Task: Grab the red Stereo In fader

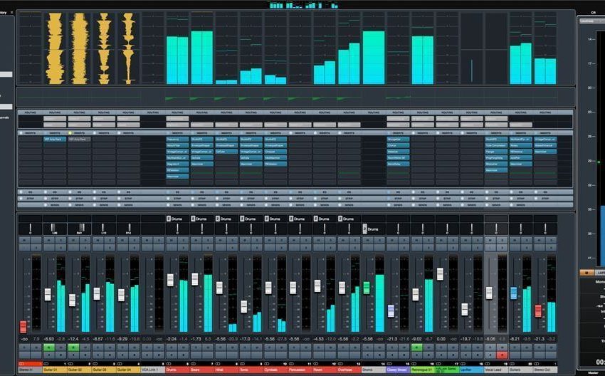Action: 23,327
